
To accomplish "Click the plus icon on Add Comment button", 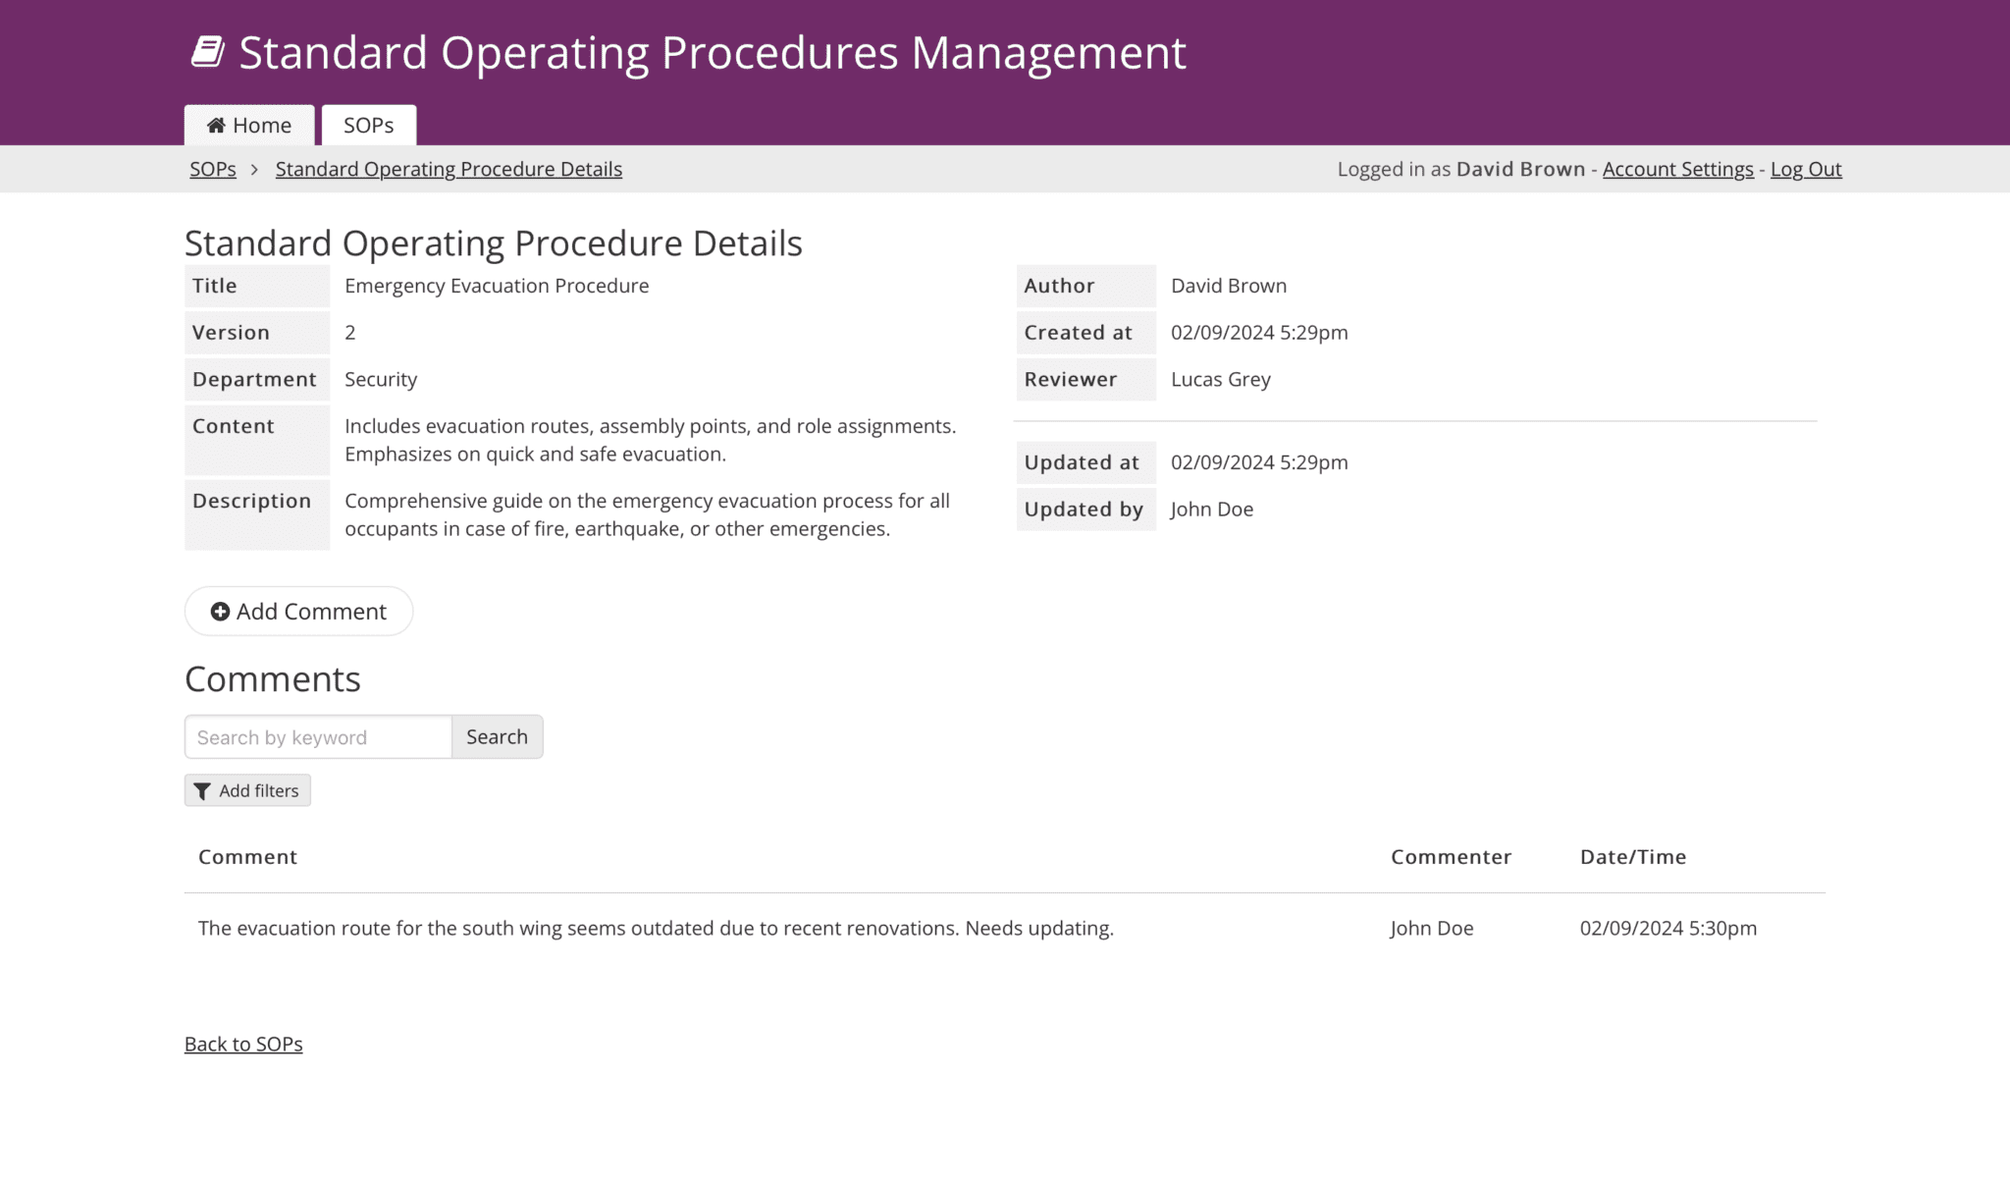I will (x=220, y=611).
